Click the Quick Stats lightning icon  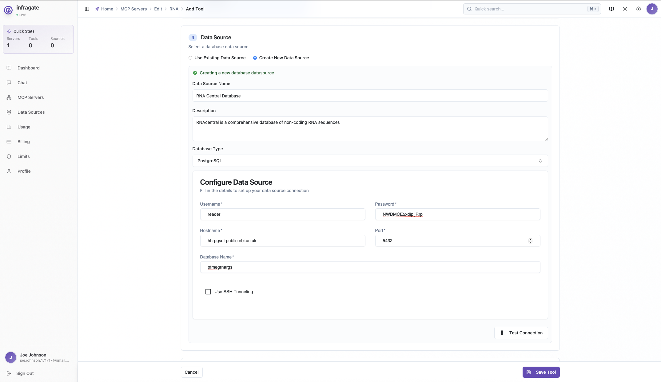coord(9,31)
